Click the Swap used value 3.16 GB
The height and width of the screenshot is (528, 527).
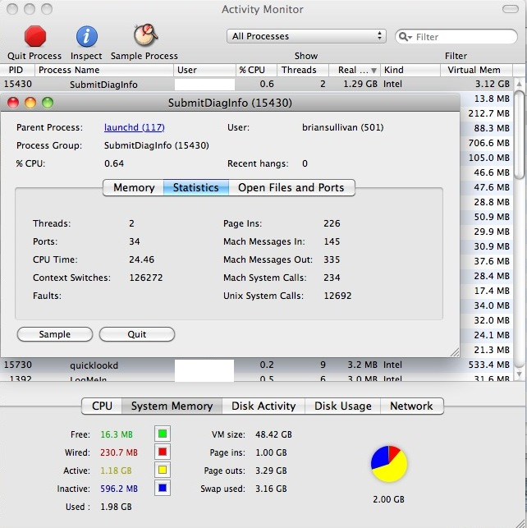pyautogui.click(x=271, y=489)
